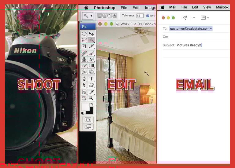Pick the History Brush tool
The height and width of the screenshot is (168, 235).
tap(91, 59)
